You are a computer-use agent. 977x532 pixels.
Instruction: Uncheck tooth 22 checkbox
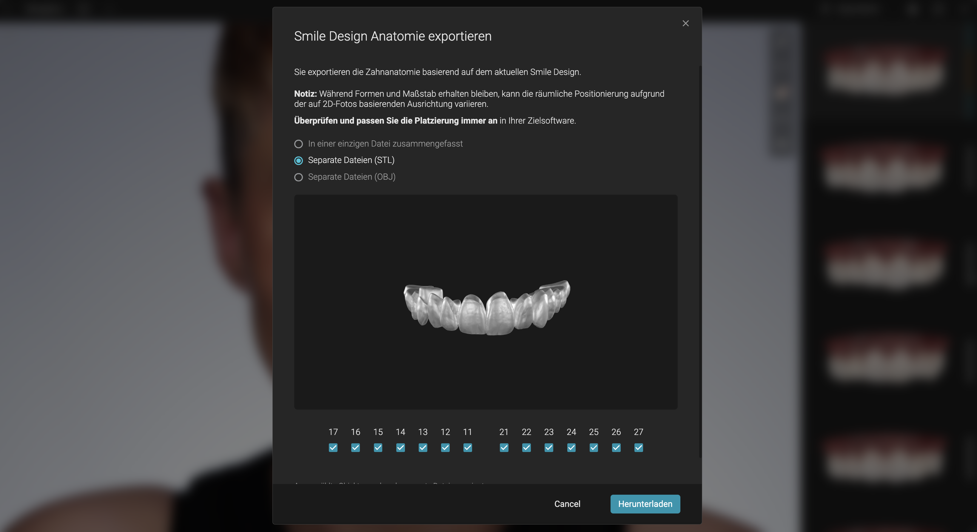(x=526, y=448)
